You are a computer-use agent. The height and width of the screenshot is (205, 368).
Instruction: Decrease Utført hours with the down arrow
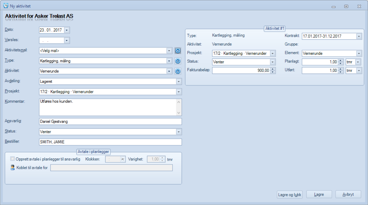341,72
